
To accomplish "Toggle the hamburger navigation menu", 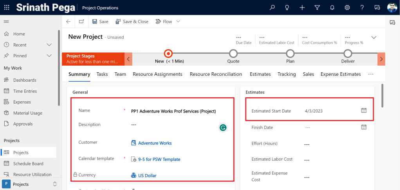I will [x=6, y=22].
